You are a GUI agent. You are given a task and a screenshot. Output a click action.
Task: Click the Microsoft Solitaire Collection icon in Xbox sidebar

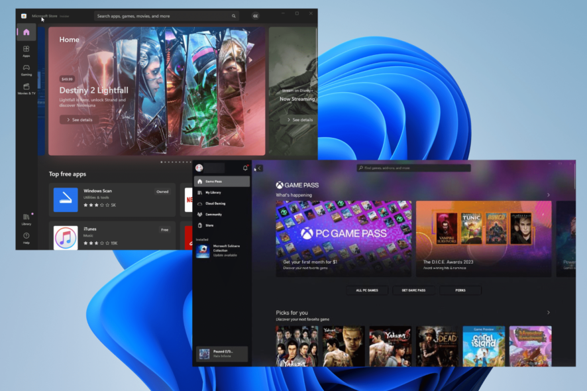[x=203, y=251]
